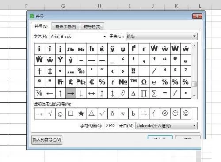The image size is (221, 162).
Task: Select column J header in the spreadsheet
Action: coord(153,6)
